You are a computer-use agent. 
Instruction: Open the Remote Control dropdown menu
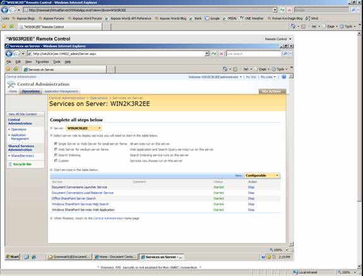[x=278, y=39]
